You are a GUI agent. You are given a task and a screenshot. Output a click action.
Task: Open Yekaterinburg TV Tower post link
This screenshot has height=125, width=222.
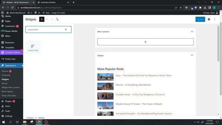pos(139,104)
